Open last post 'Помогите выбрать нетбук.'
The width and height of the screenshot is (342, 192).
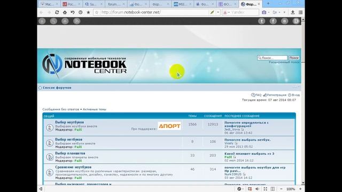[x=247, y=140]
